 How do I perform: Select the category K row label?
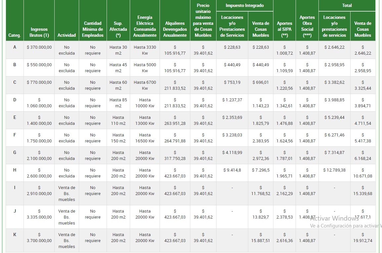tap(15, 235)
